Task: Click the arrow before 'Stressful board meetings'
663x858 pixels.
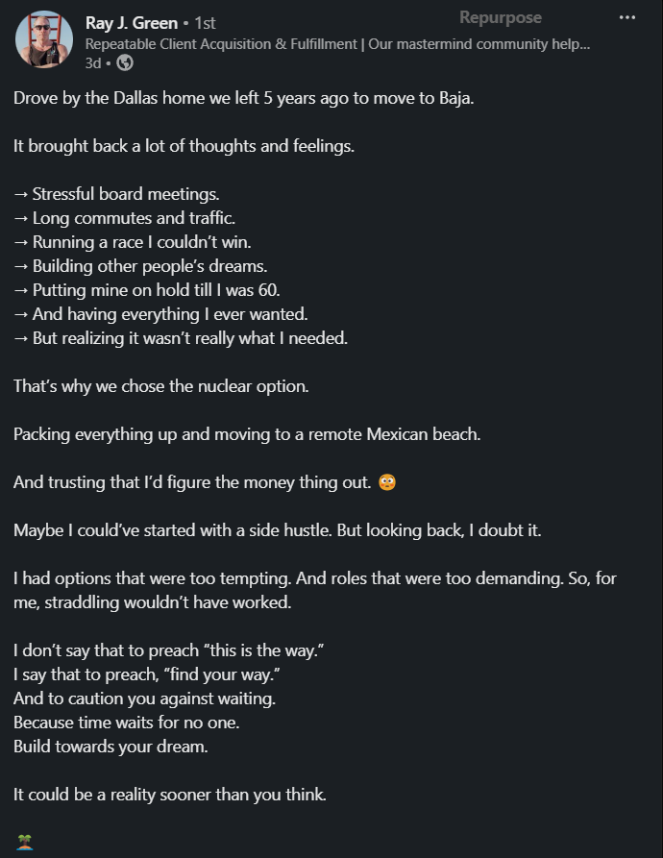Action: pyautogui.click(x=21, y=194)
